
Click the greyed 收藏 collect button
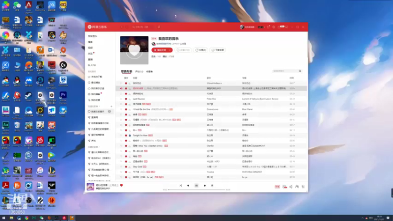183,50
